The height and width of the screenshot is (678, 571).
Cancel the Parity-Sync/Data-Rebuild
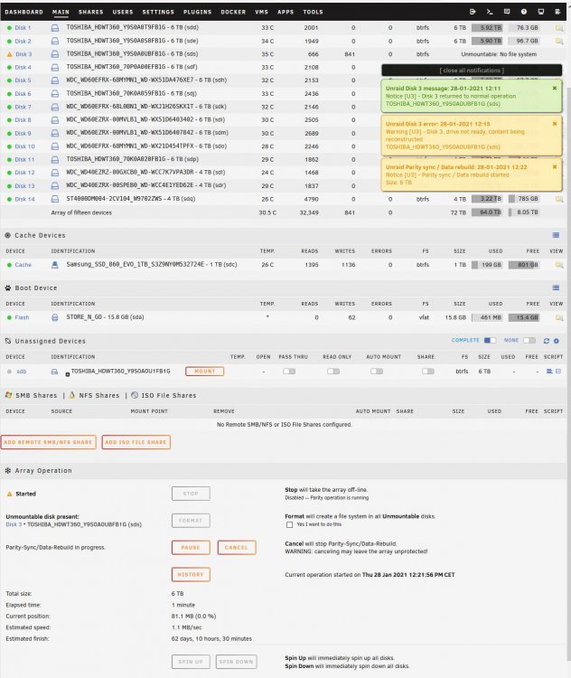click(237, 548)
